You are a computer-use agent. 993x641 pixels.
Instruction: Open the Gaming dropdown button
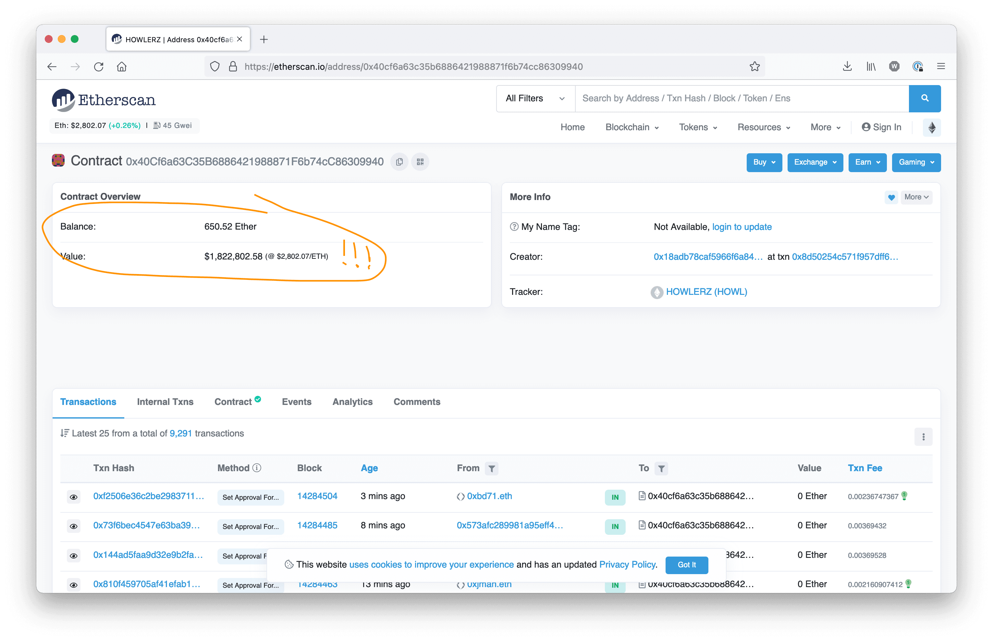coord(916,162)
